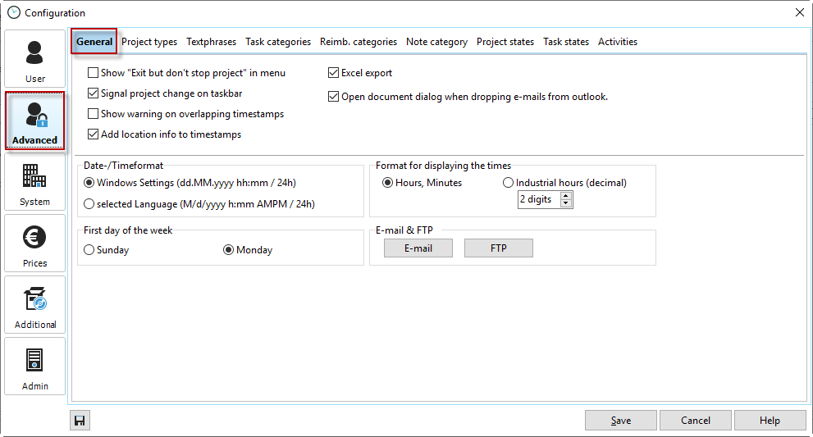Increase digits with spinner up arrow
This screenshot has height=437, width=813.
click(566, 196)
